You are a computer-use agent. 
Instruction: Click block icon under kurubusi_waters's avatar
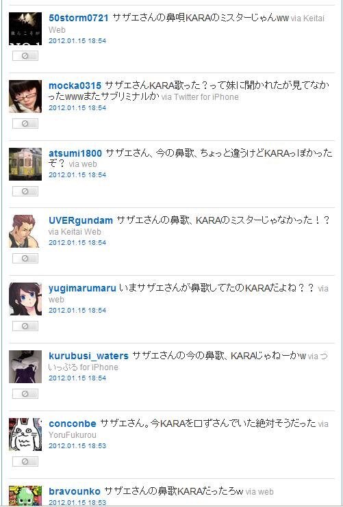[25, 393]
